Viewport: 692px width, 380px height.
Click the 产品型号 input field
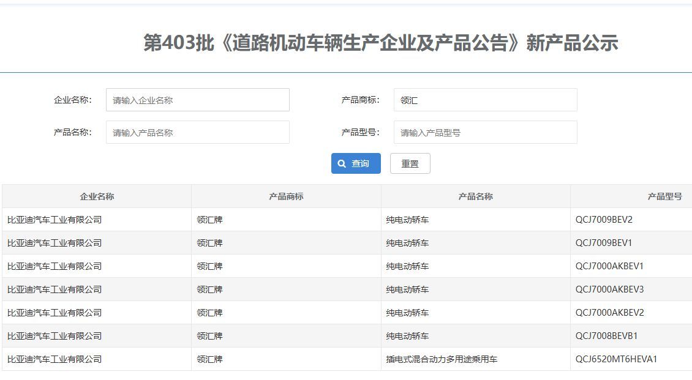(x=485, y=132)
